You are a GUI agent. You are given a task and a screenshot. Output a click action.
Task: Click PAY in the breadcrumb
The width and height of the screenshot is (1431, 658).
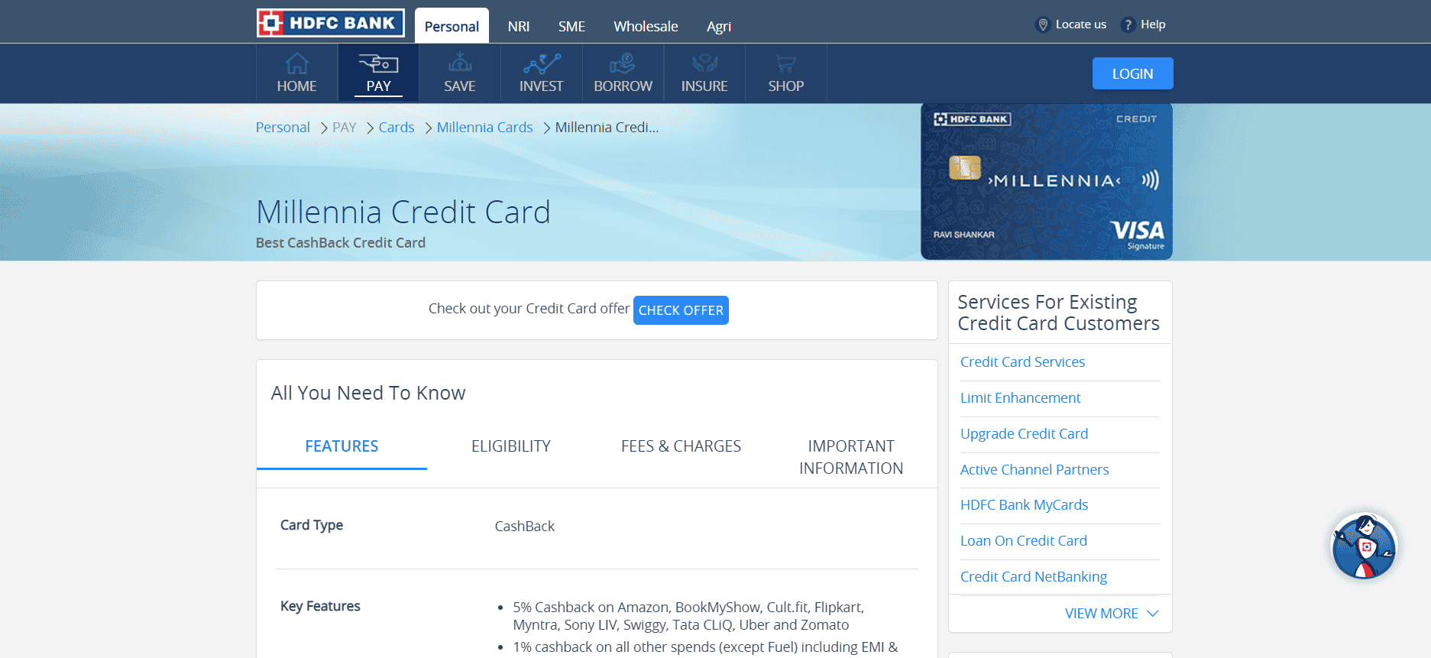[x=345, y=128]
